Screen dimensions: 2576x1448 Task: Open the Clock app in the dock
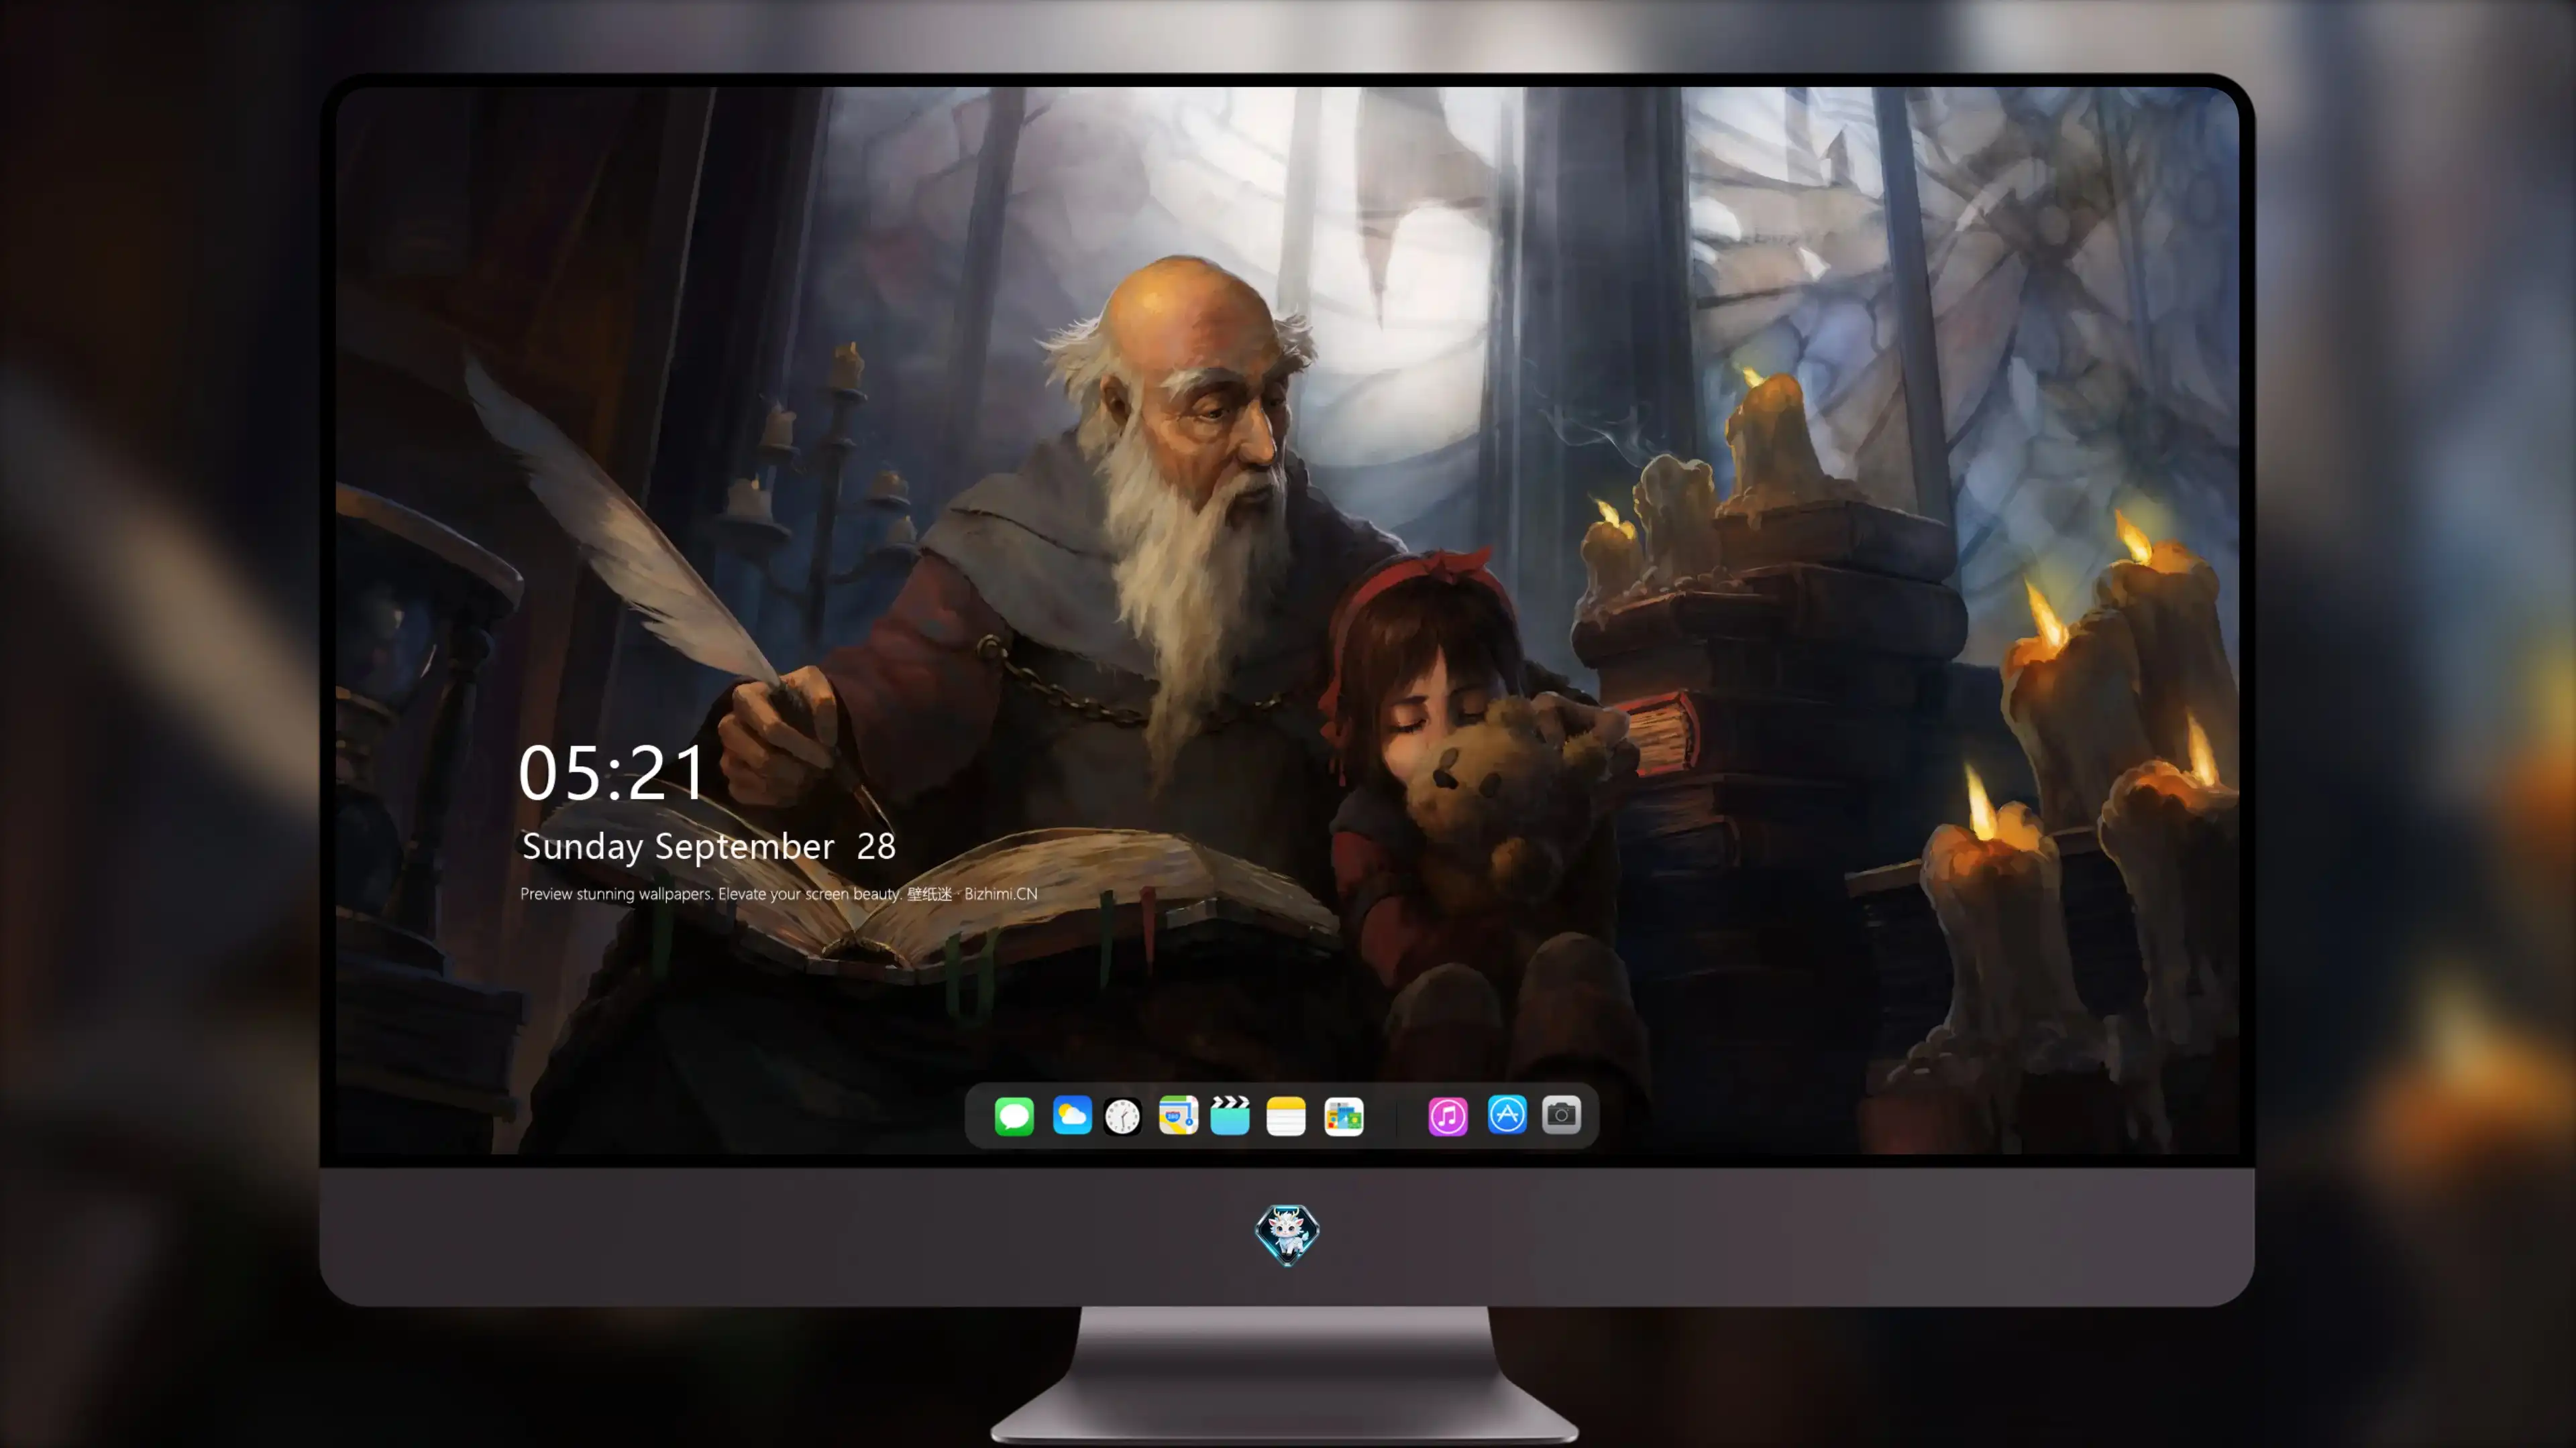point(1122,1116)
